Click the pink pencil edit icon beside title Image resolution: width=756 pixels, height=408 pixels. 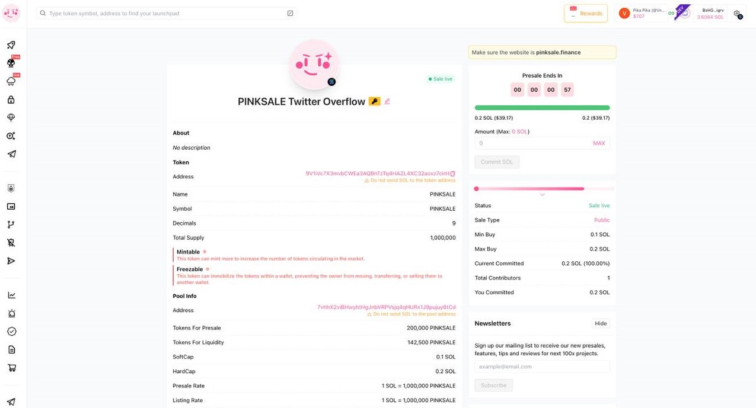point(387,101)
